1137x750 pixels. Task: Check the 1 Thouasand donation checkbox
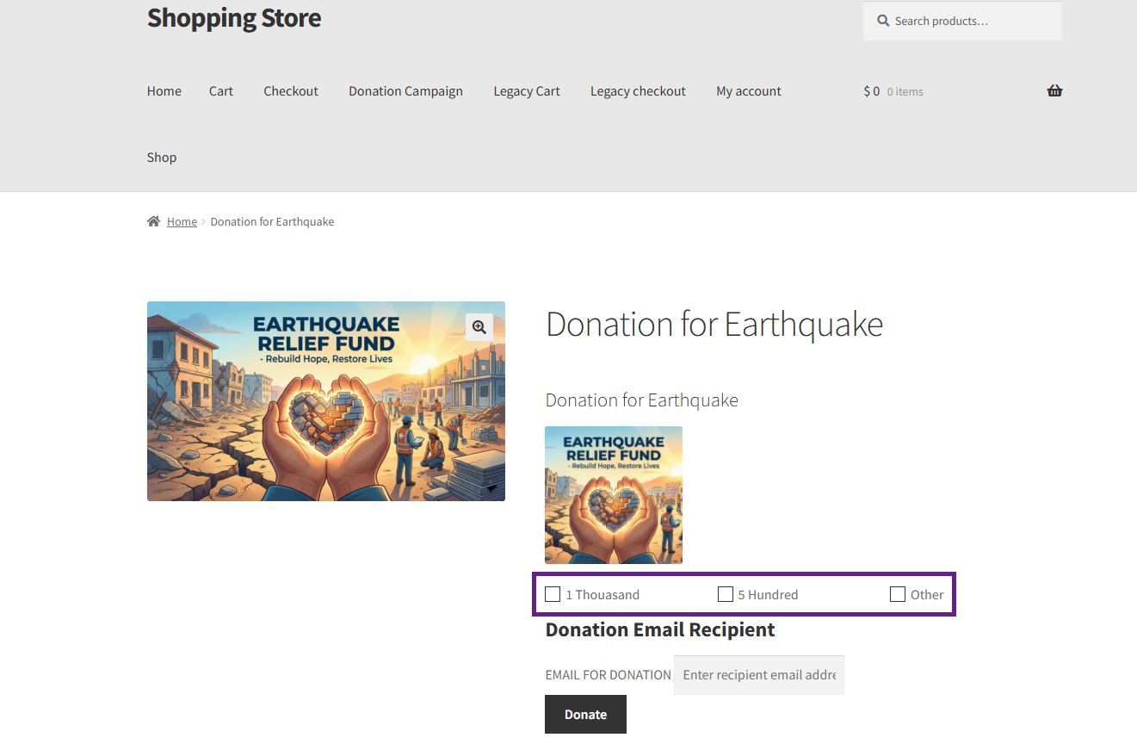click(x=553, y=594)
